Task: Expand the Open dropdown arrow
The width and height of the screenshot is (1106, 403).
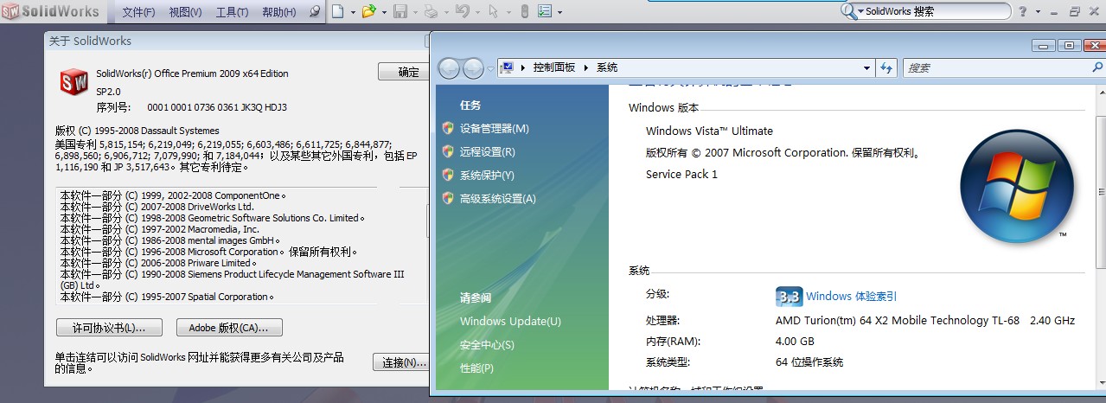Action: tap(384, 13)
